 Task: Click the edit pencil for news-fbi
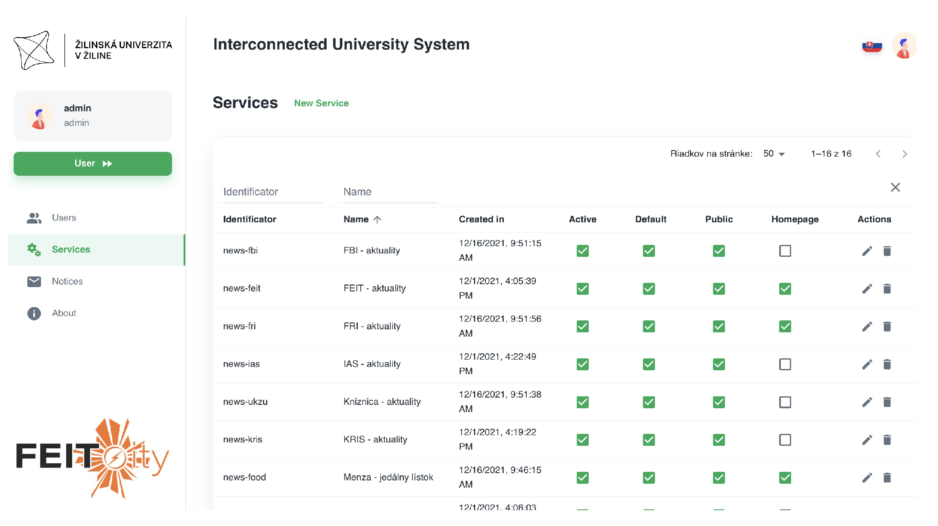pyautogui.click(x=867, y=251)
